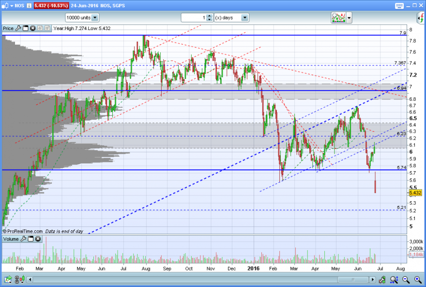Open the drawing objects and candles tool
426x287 pixels.
[x=19, y=279]
